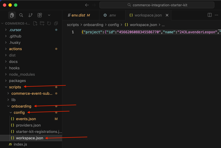Expand the node_modules folder

pyautogui.click(x=31, y=74)
